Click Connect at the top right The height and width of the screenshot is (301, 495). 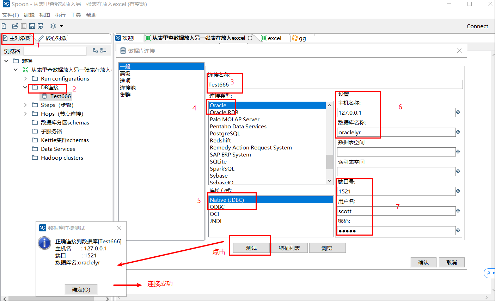tap(477, 26)
